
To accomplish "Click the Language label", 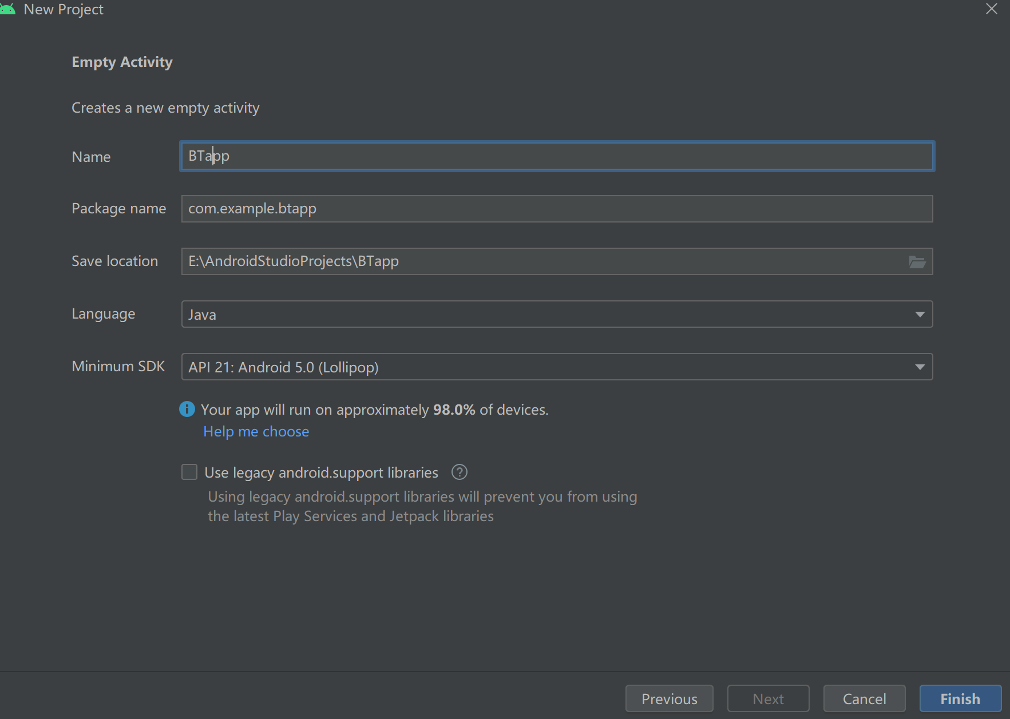I will (x=104, y=313).
